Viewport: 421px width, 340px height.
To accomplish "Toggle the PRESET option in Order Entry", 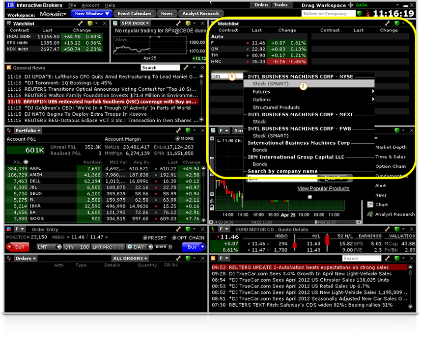I will coord(156,238).
